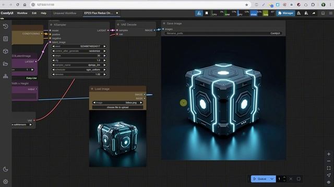334x187 pixels.
Task: Click the first unload models icon after Manager
Action: 299,13
